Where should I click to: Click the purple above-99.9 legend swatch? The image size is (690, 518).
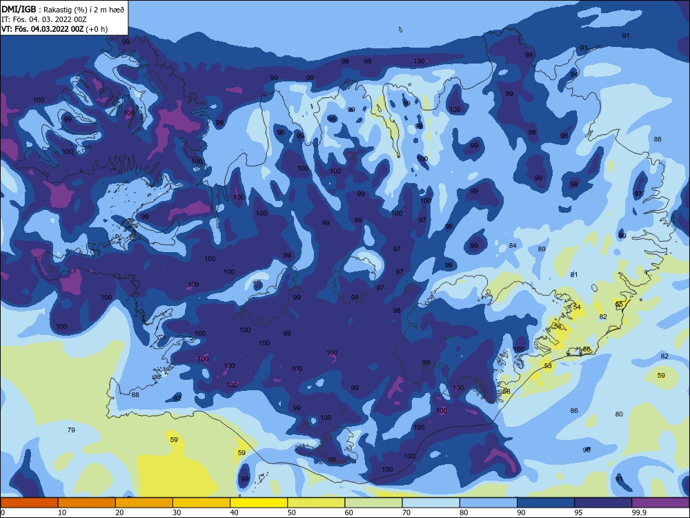coord(660,503)
